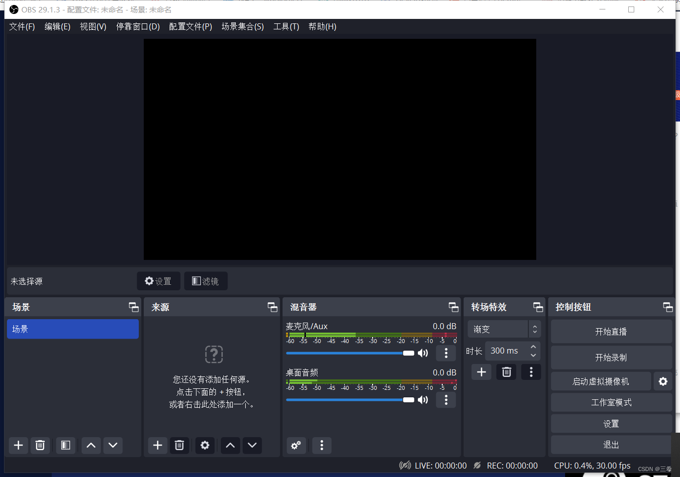Increase transition duration with up stepper
Image resolution: width=680 pixels, height=477 pixels.
click(x=533, y=347)
